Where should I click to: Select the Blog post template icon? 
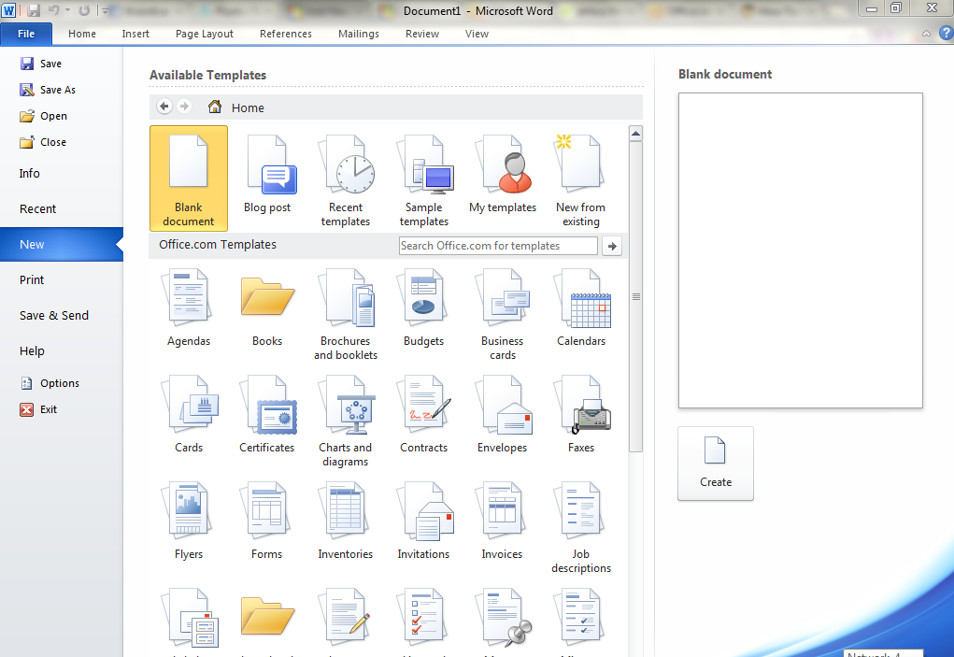(267, 166)
